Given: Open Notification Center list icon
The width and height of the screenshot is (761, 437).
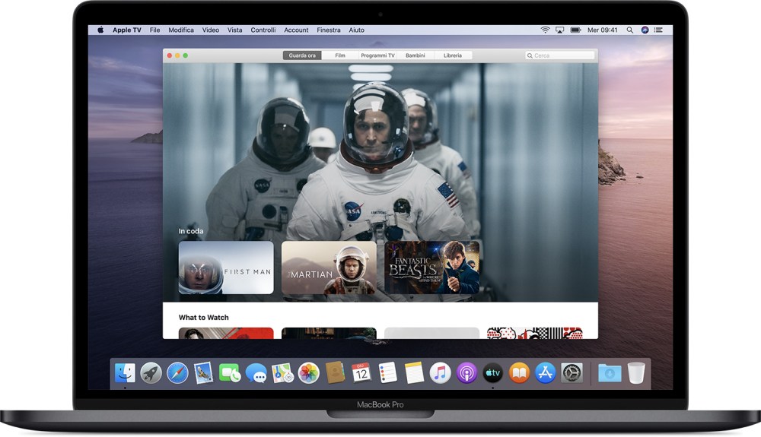Looking at the screenshot, I should tap(658, 30).
